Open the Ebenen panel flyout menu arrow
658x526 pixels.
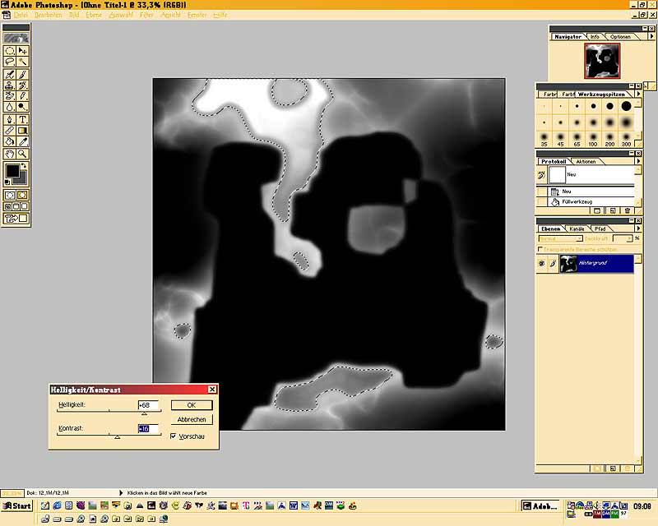coord(640,228)
